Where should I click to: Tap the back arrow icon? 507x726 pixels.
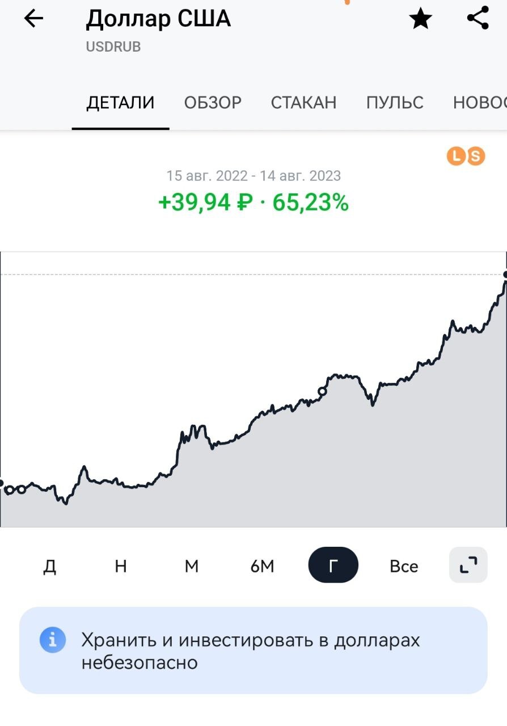pyautogui.click(x=33, y=19)
